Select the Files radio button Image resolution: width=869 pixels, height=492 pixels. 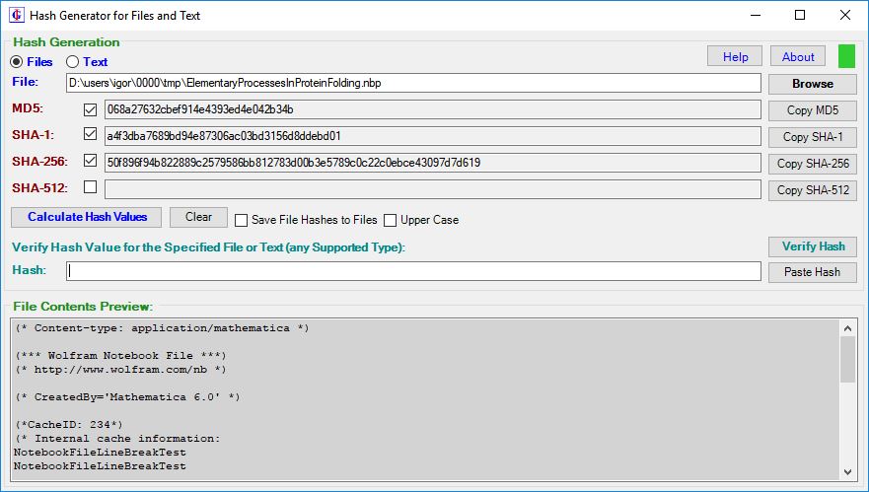tap(17, 62)
